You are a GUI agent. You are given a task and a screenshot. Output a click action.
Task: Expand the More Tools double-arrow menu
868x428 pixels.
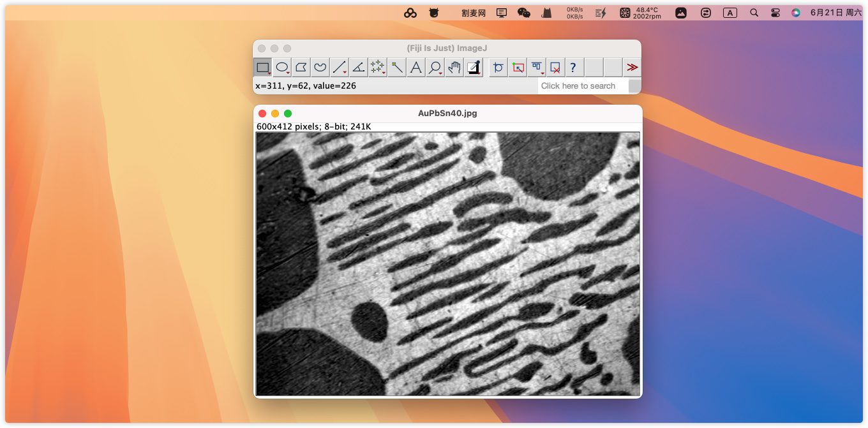(x=632, y=67)
